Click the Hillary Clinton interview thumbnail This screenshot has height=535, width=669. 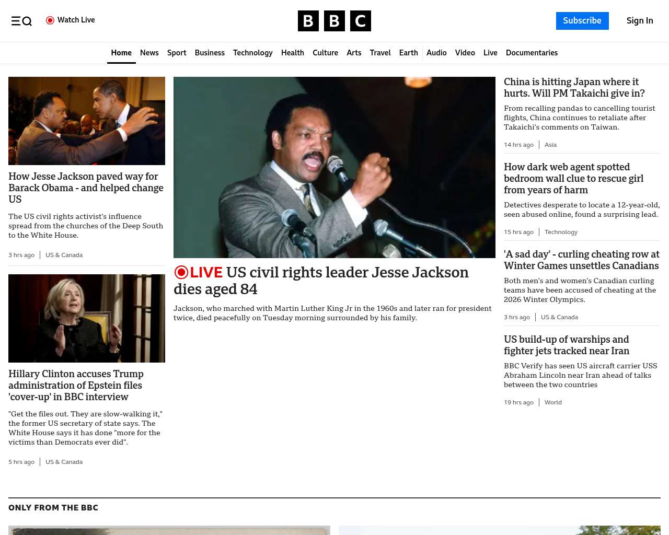[87, 318]
